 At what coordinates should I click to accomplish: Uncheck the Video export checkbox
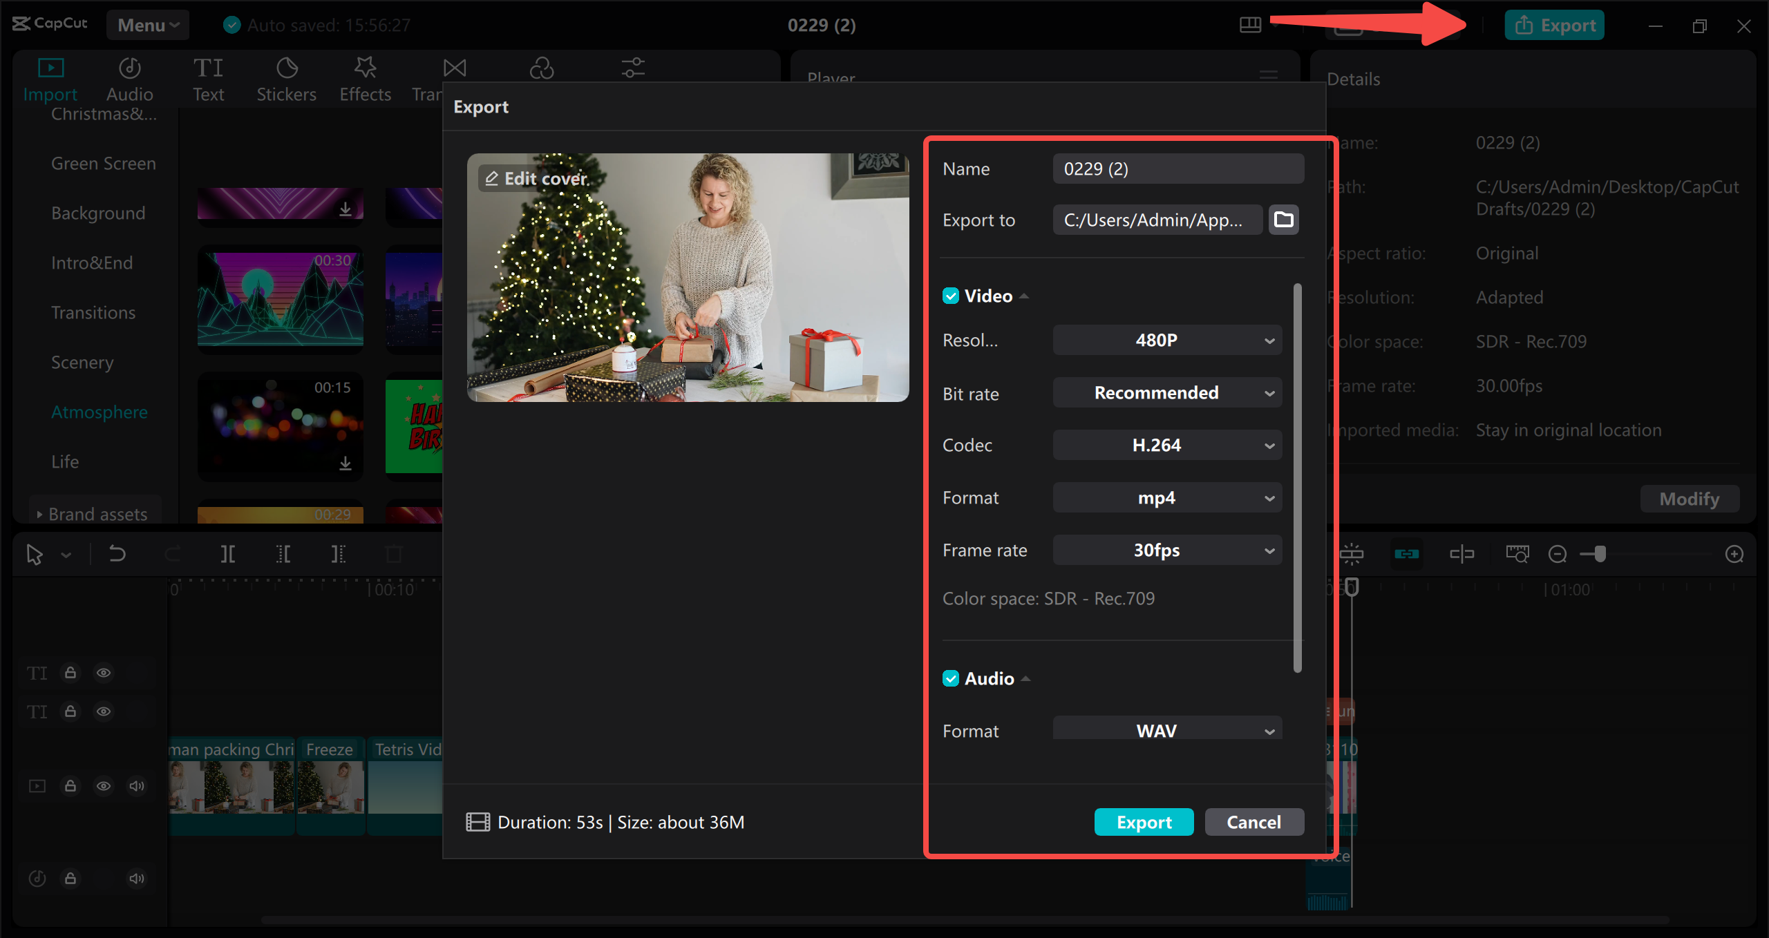click(x=951, y=296)
